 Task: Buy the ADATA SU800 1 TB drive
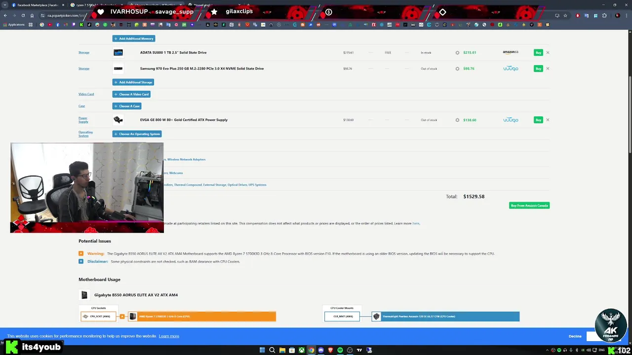pyautogui.click(x=538, y=52)
